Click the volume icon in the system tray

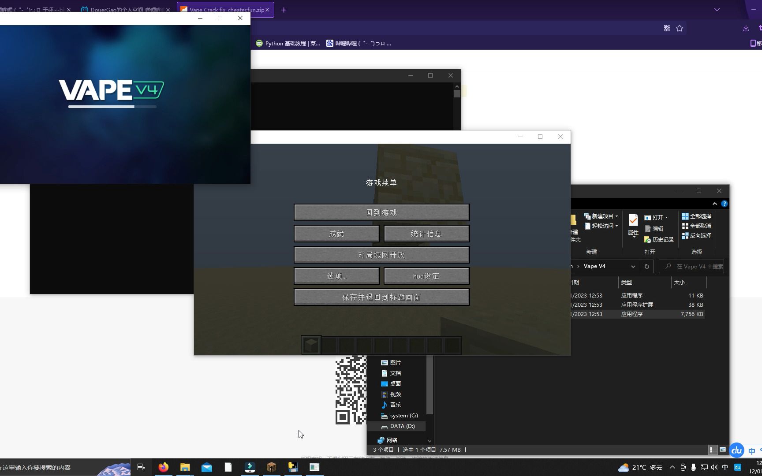tap(715, 467)
